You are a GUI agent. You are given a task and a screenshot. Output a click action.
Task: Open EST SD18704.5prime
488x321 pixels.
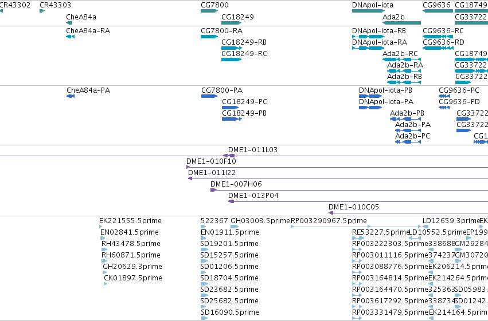pyautogui.click(x=230, y=278)
